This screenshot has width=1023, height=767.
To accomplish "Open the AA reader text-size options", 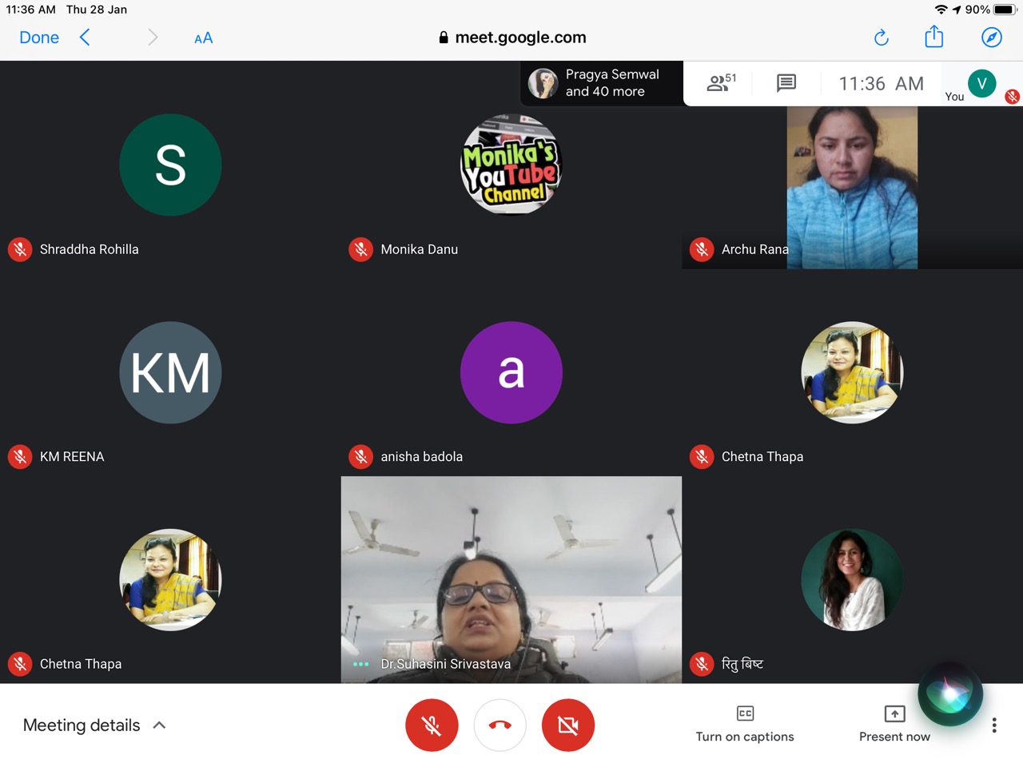I will point(204,38).
